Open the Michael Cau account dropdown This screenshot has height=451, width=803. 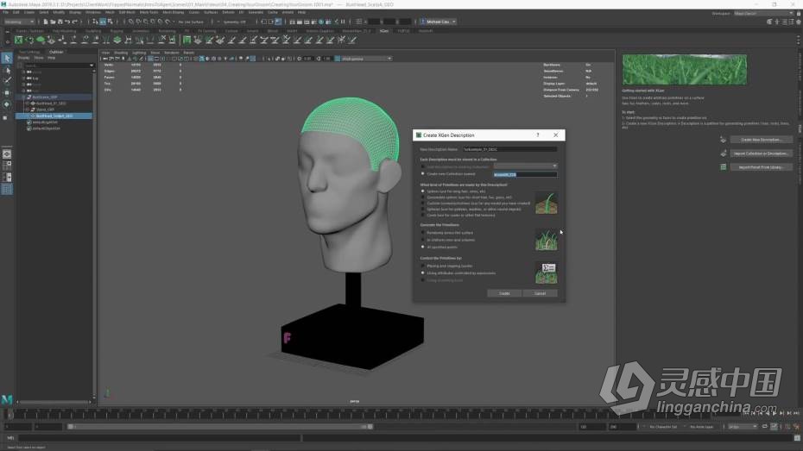coord(440,22)
